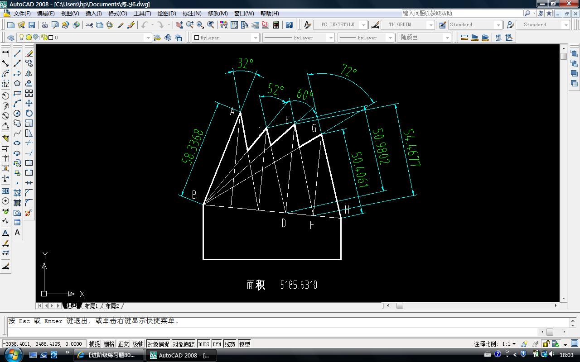Toggle 正交 ortho mode
The height and width of the screenshot is (362, 580).
click(124, 344)
